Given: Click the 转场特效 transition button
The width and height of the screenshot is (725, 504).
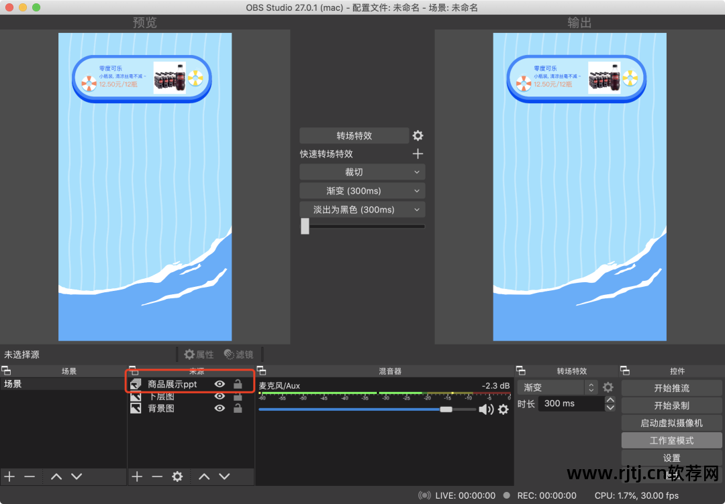Looking at the screenshot, I should coord(354,135).
